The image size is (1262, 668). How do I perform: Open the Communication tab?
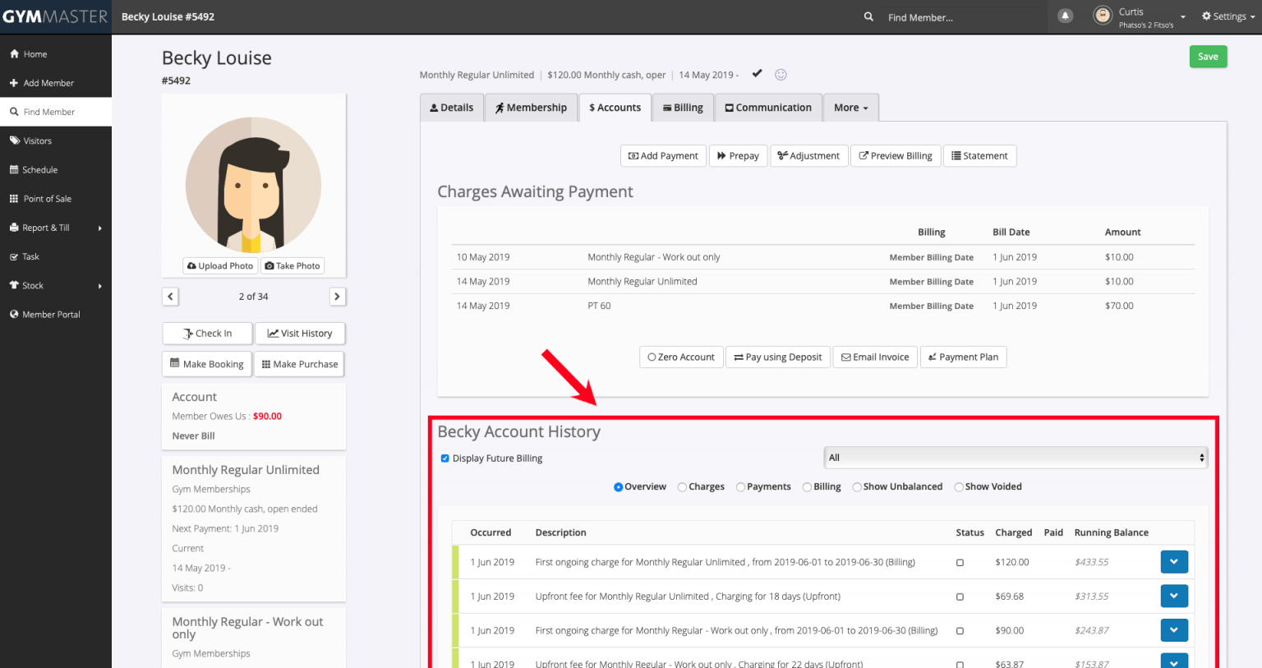767,108
